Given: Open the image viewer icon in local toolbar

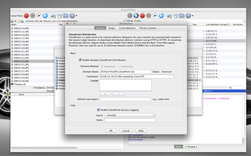Looking at the screenshot, I should (x=53, y=16).
